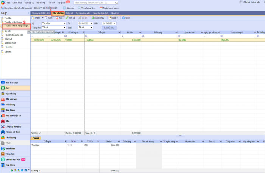265x173 pixels.
Task: Click the Xóa delete toolbar icon
Action: [x=59, y=18]
